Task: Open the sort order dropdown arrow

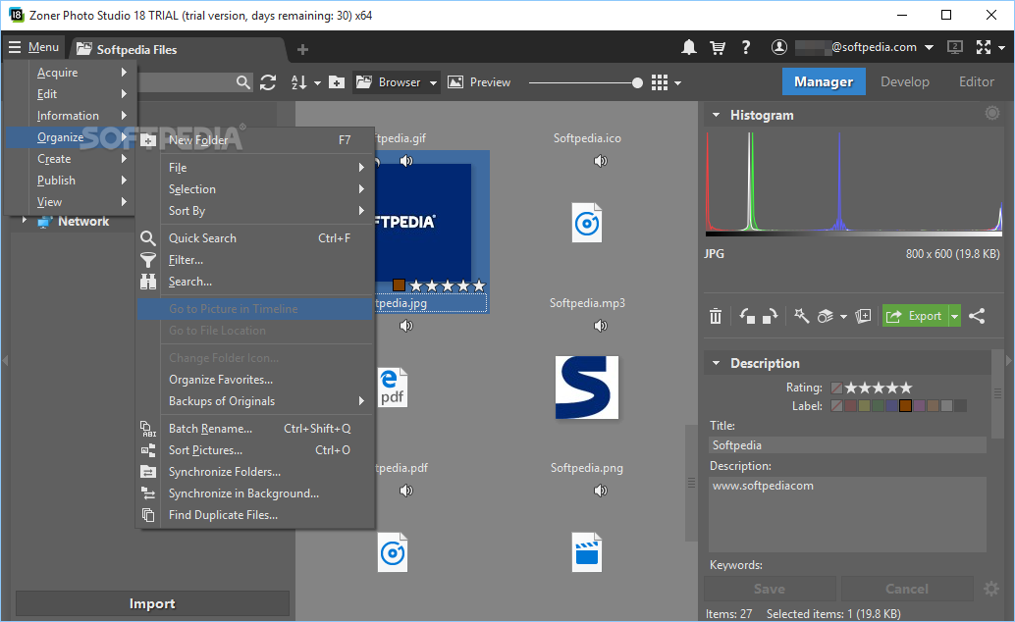Action: [x=317, y=82]
